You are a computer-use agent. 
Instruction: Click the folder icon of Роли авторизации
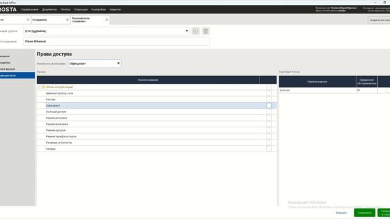(43, 87)
